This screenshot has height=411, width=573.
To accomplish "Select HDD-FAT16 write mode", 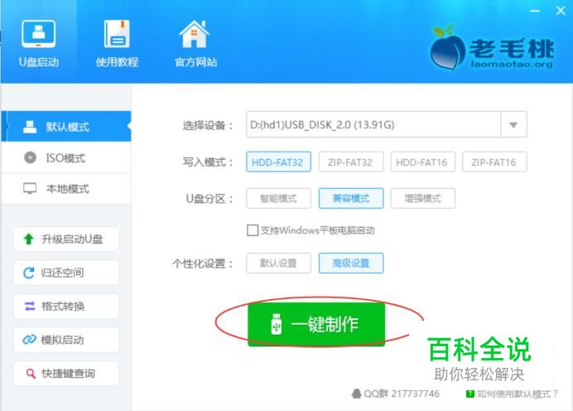I will [422, 162].
